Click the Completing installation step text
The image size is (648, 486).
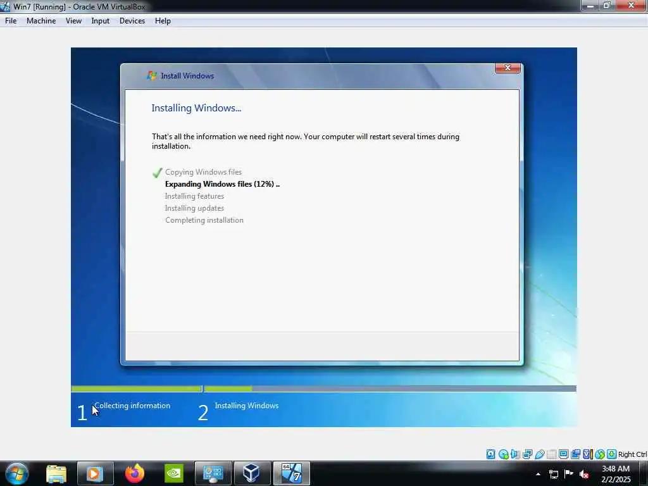[x=204, y=220]
